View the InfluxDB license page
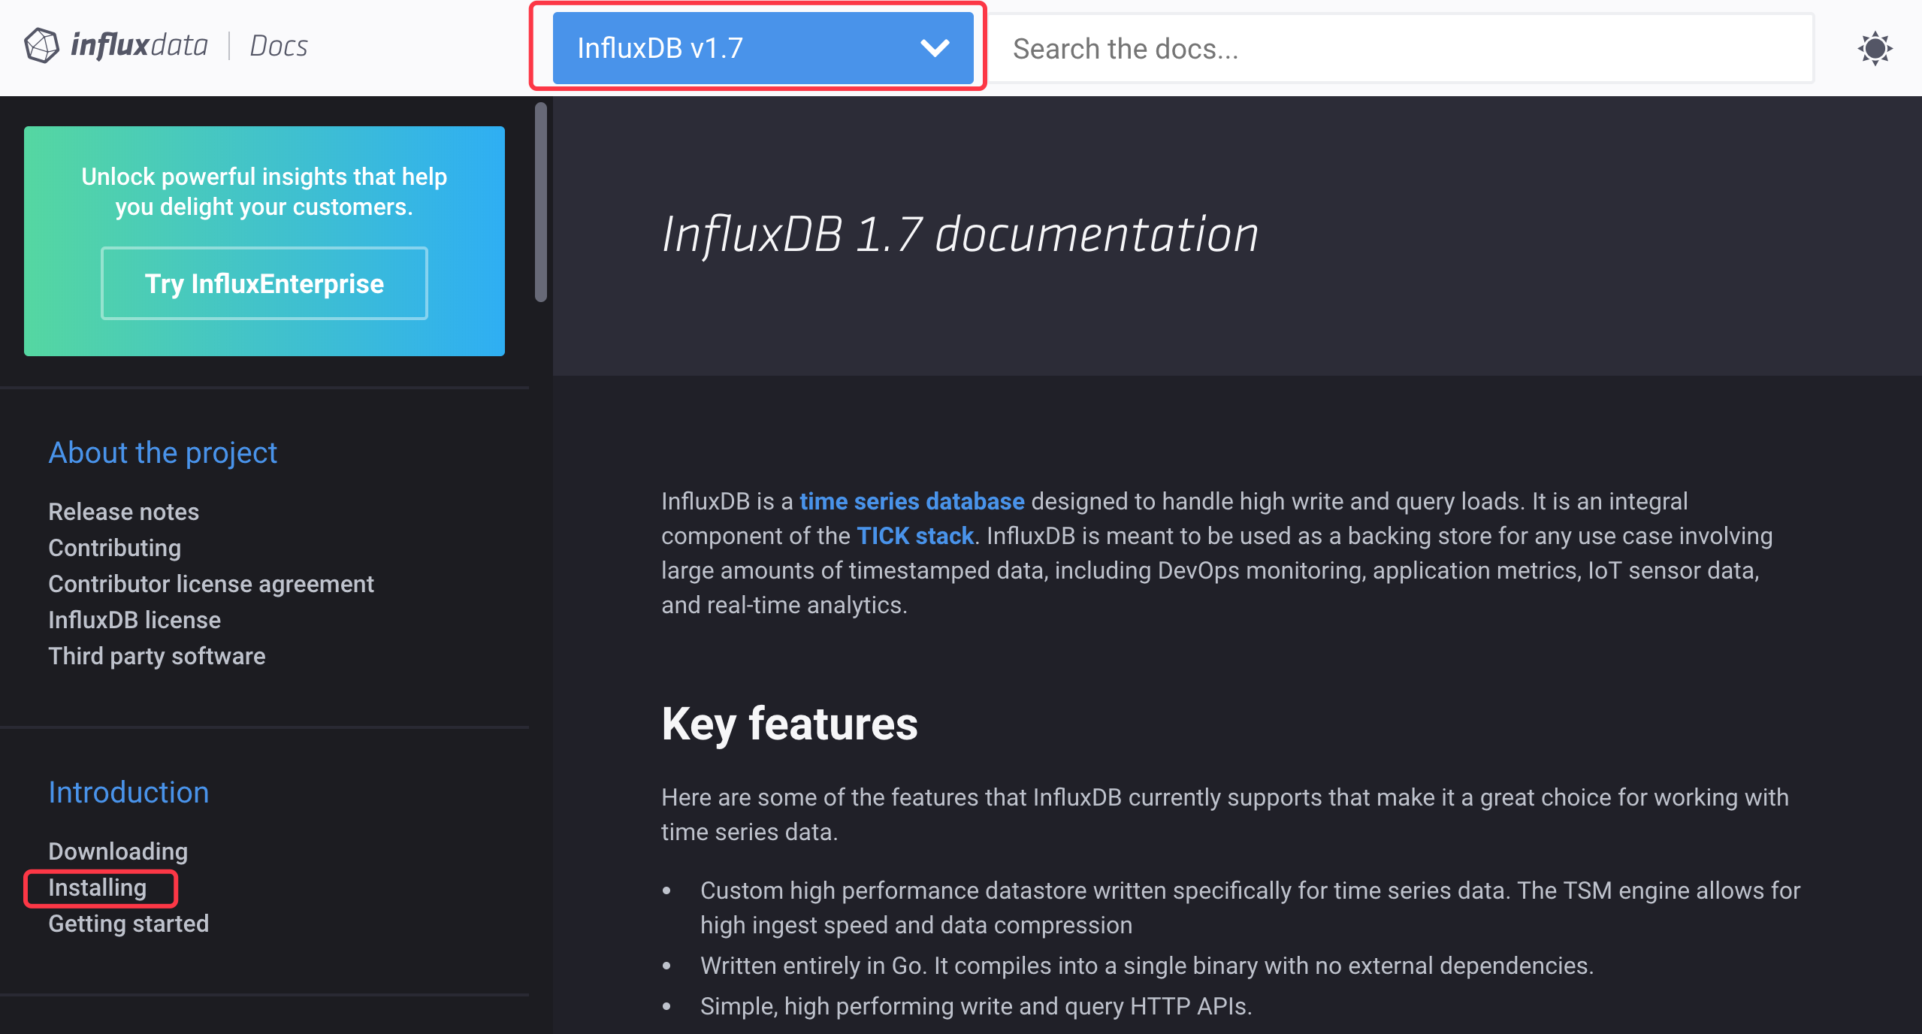1922x1034 pixels. pyautogui.click(x=134, y=620)
